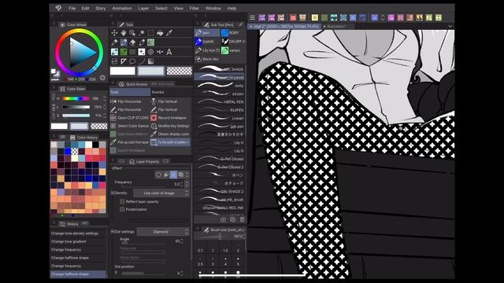504x283 pixels.
Task: Select the pen sub tool group
Action: 206,33
